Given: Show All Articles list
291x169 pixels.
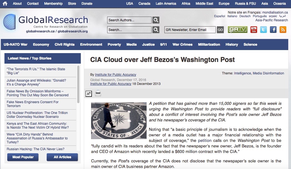Looking at the screenshot, I should [62, 157].
